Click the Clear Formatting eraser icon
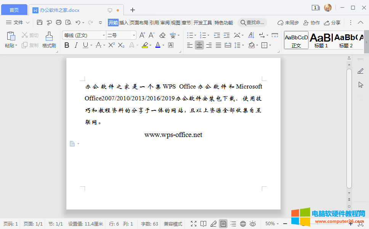 (162, 35)
